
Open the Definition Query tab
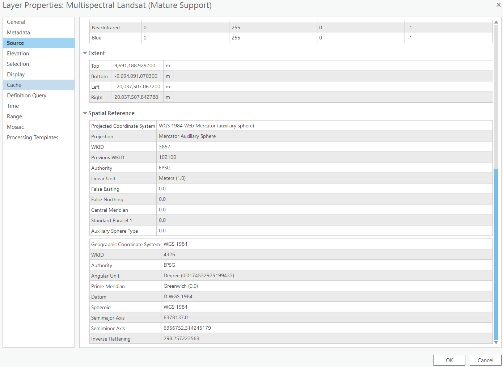click(27, 96)
